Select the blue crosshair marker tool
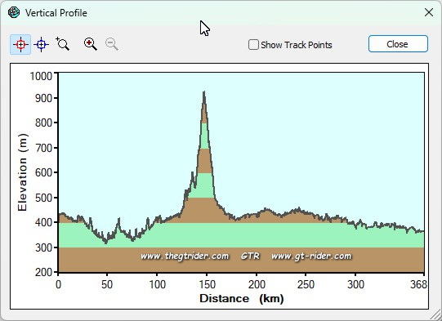 coord(41,45)
